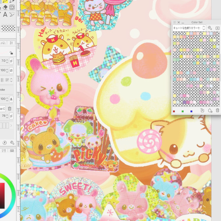Screen dimensions: 221x221
Task: Reset tool properties to initial settings
Action: [x=5, y=143]
